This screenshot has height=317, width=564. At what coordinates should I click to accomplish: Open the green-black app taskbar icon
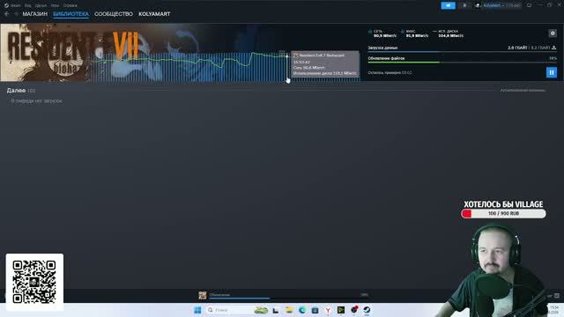(341, 310)
